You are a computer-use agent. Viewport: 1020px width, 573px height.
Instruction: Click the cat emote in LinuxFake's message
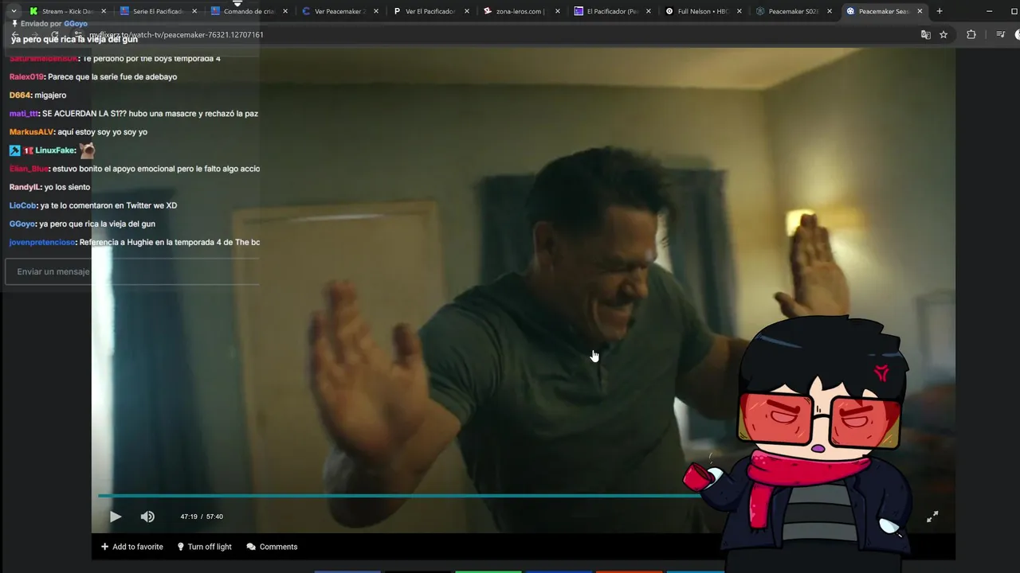click(x=87, y=150)
